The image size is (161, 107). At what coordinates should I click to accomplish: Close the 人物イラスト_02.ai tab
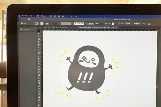[42, 27]
